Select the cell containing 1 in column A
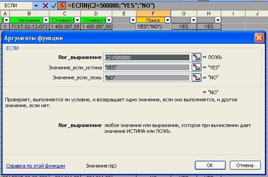This screenshot has width=268, height=177. pyautogui.click(x=5, y=27)
